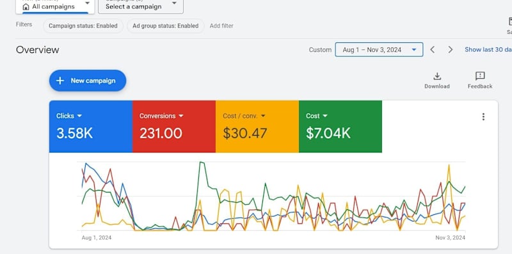Viewport: 512px width, 254px height.
Task: Click the New campaign button
Action: [88, 81]
